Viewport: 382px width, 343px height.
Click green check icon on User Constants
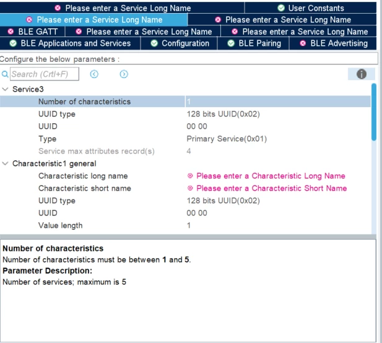point(281,8)
